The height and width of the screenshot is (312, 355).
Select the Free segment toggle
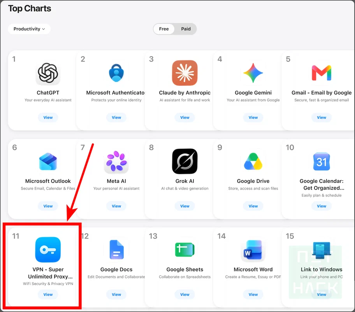tap(164, 29)
